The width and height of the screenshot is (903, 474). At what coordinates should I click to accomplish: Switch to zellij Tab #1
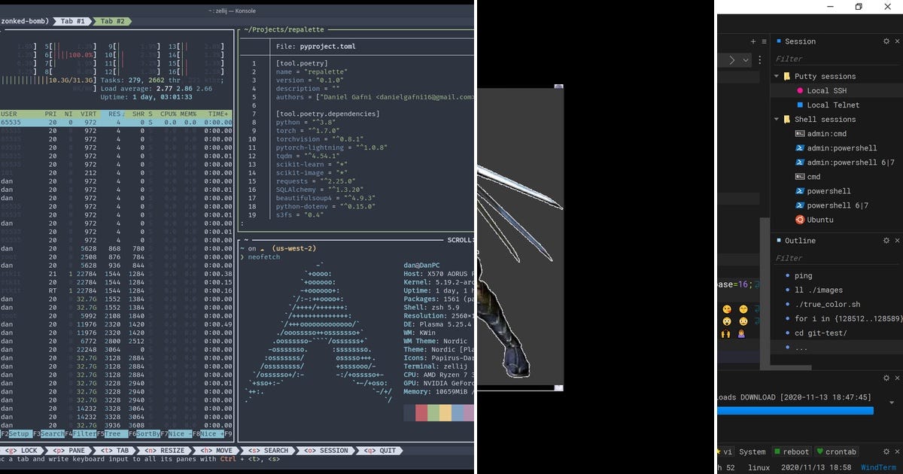pyautogui.click(x=74, y=21)
